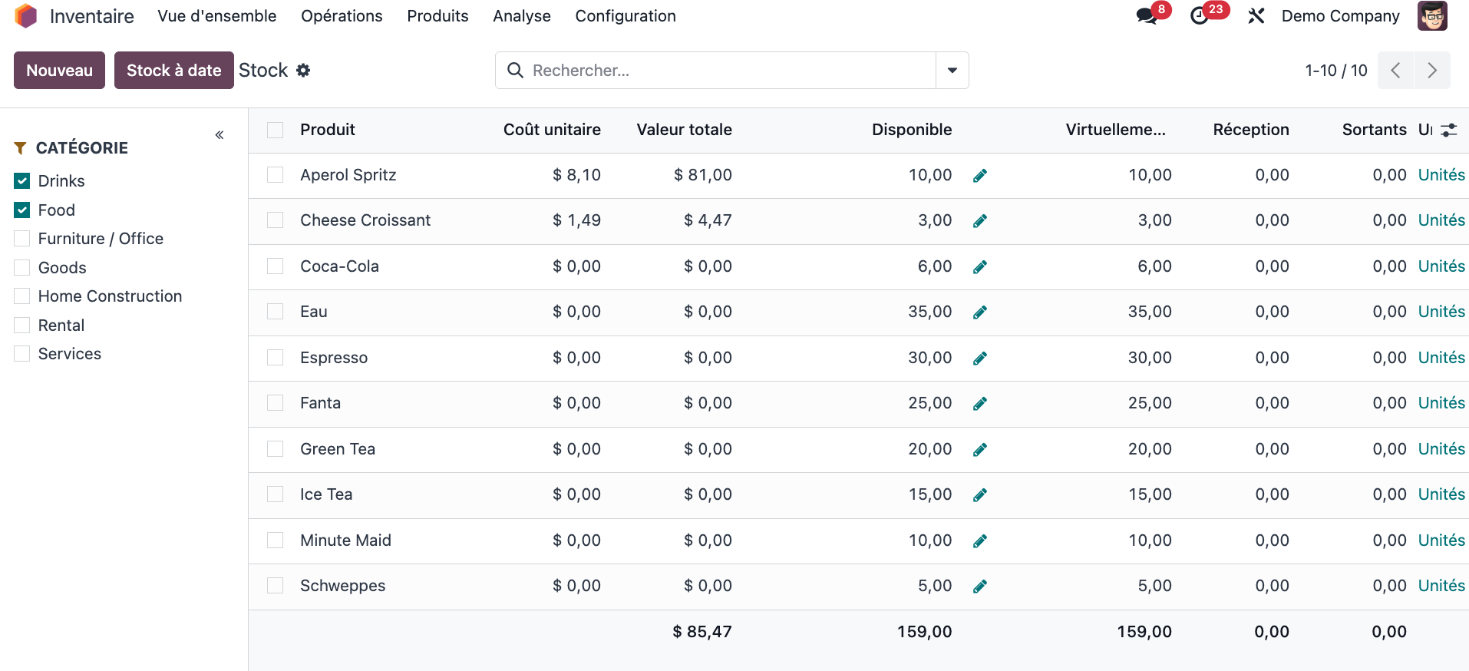Click the pencil icon for Aperol Spritz

980,176
